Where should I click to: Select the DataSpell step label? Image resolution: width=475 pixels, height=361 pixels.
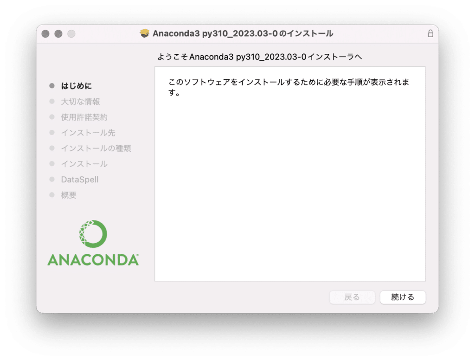[80, 180]
